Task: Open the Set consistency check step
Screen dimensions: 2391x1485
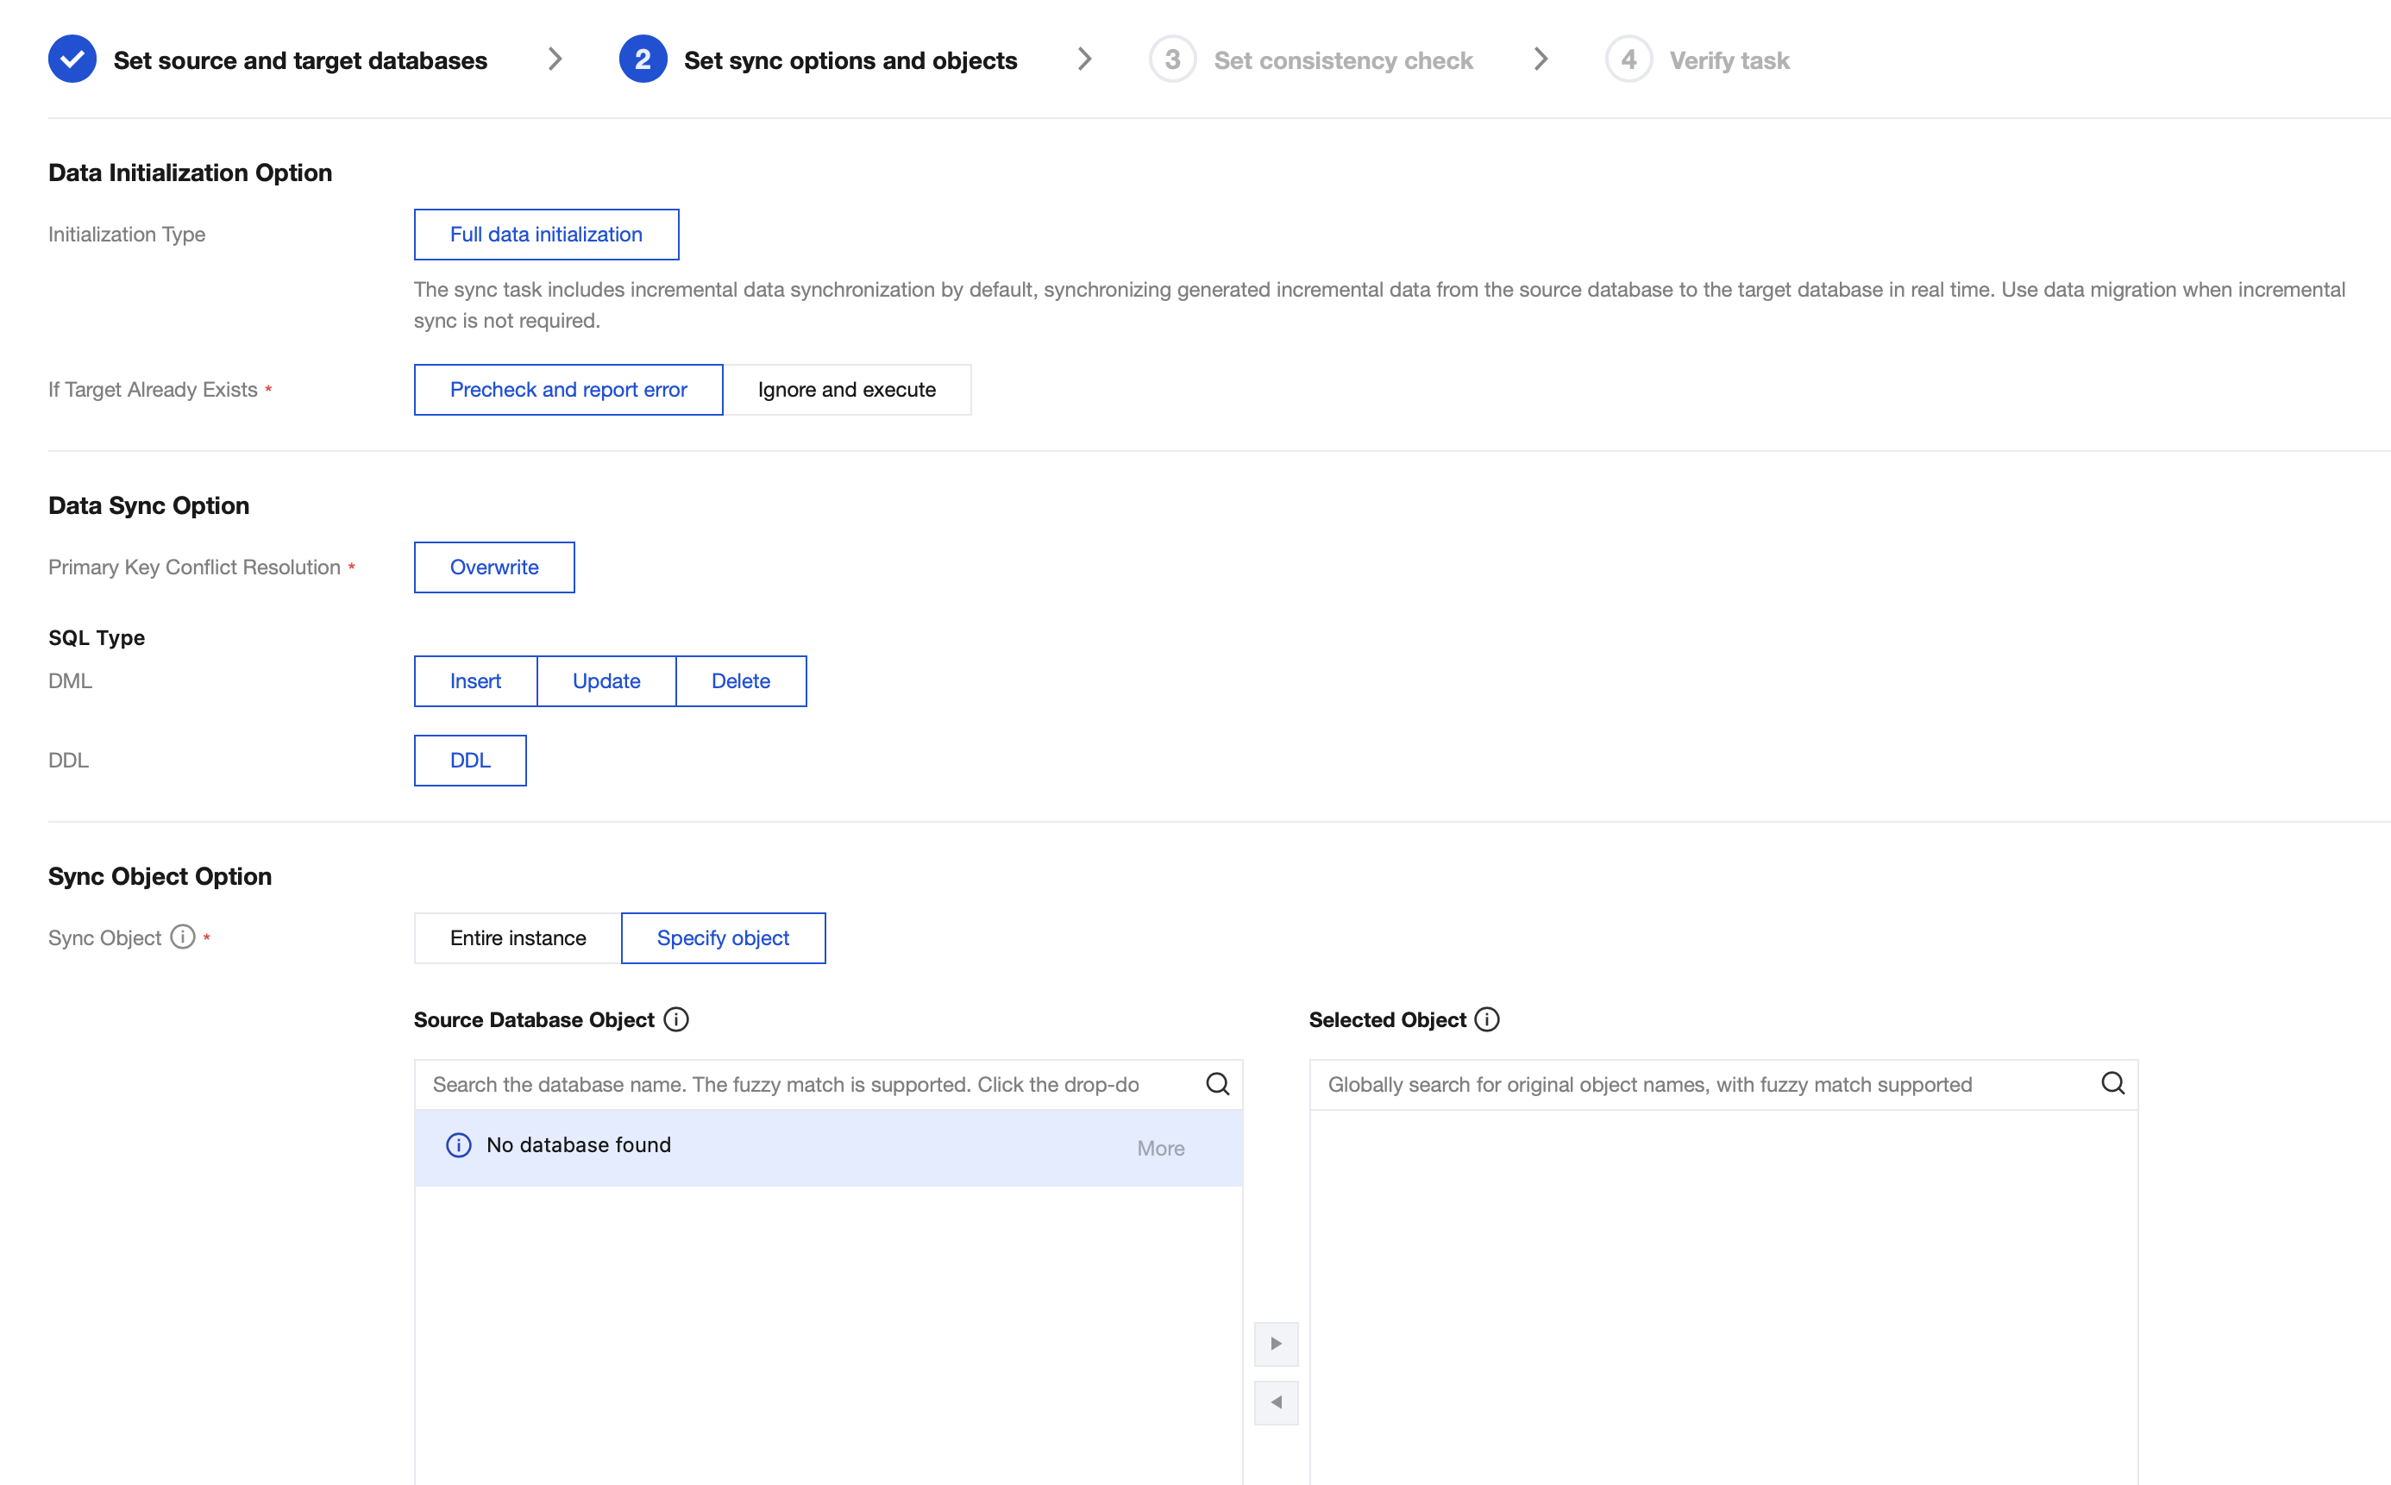Action: tap(1342, 61)
